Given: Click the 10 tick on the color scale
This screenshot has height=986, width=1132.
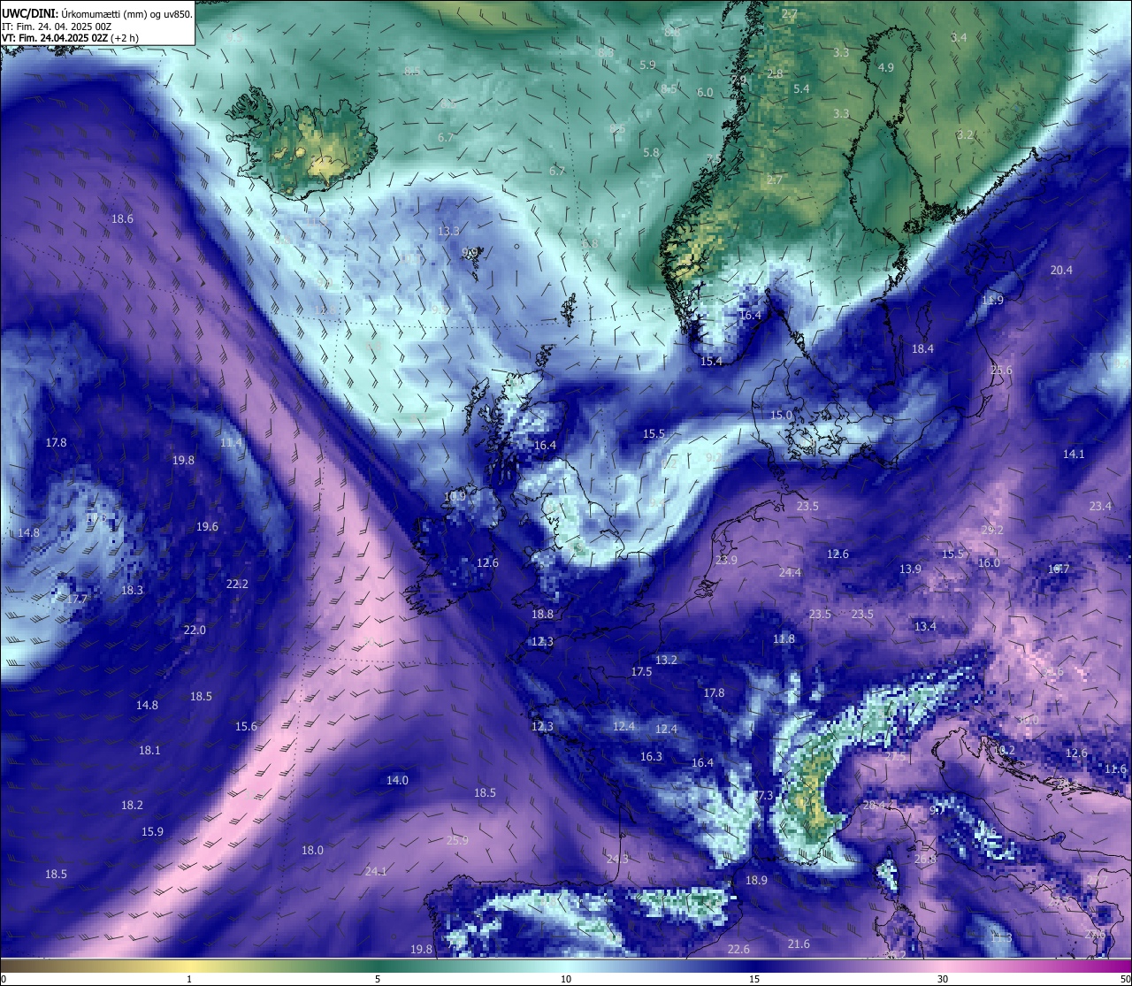Looking at the screenshot, I should tap(566, 979).
